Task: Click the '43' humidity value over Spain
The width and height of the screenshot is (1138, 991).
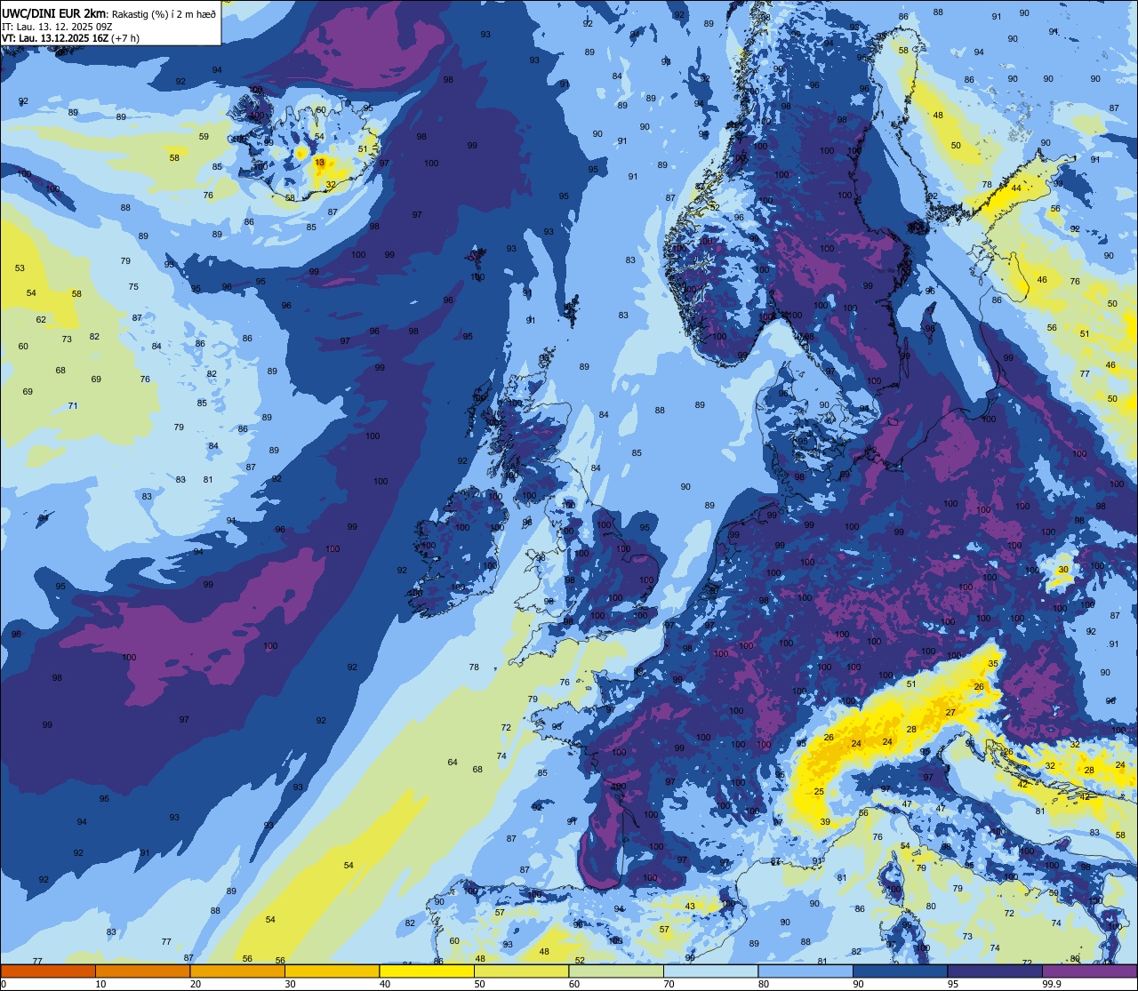Action: pos(690,907)
